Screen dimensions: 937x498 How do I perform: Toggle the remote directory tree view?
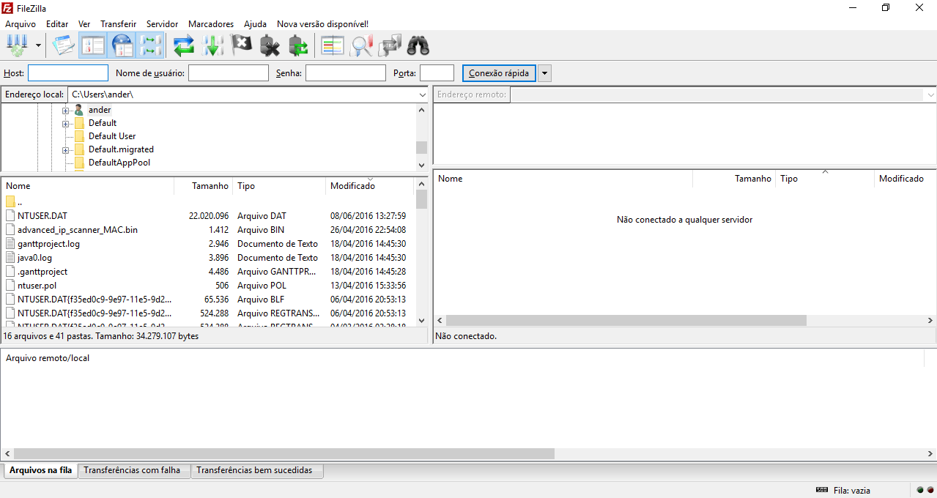(x=122, y=46)
